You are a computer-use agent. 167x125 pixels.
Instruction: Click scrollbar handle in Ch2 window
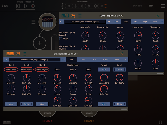point(160,73)
